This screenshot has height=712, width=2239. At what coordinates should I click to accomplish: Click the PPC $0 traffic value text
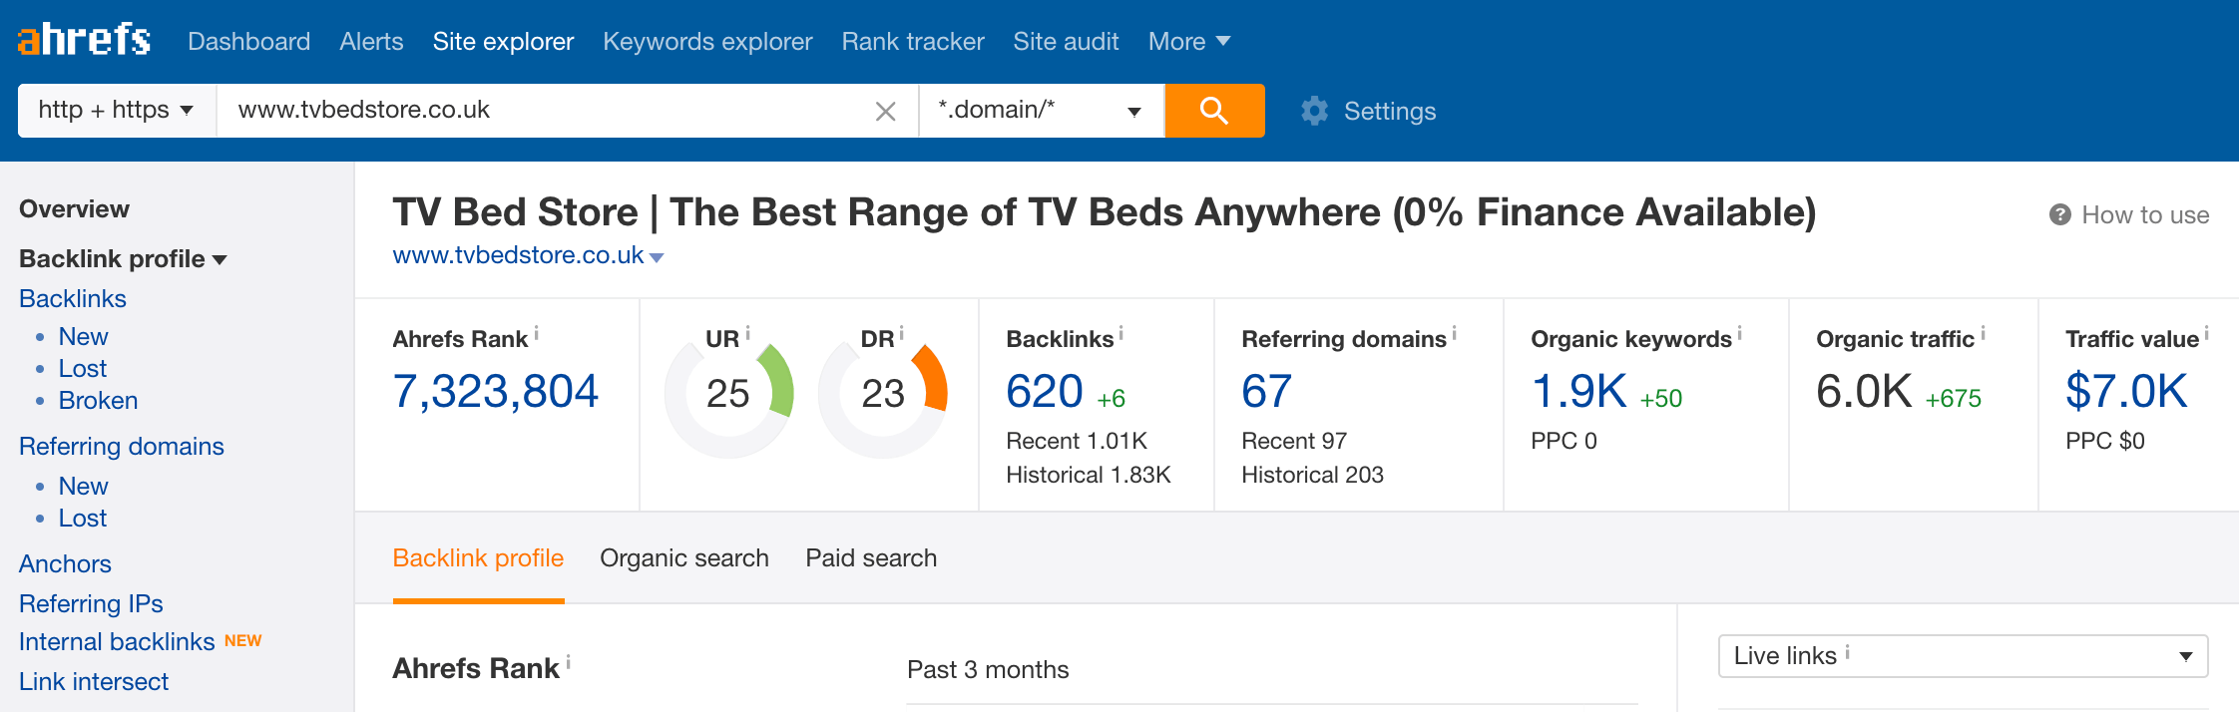2105,441
